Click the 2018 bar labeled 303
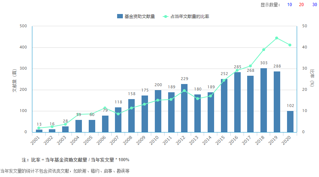This screenshot has width=319, height=177. [x=264, y=100]
